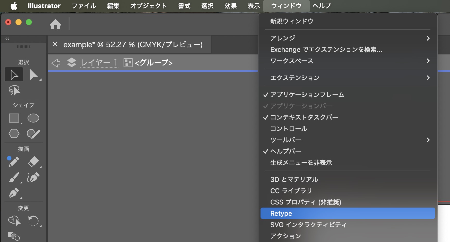Open the ツールバー submenu
This screenshot has height=242, width=450.
(286, 140)
